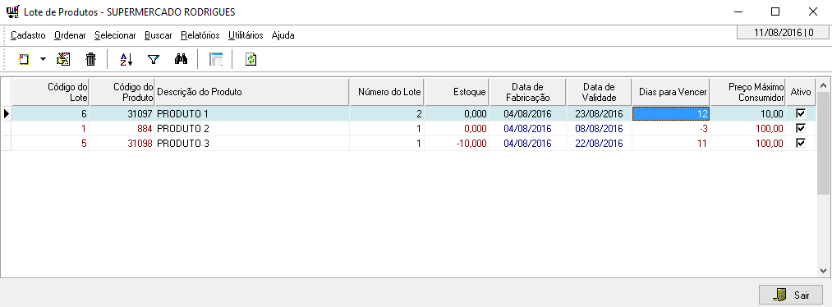Click the Dias para Vencer column header
The width and height of the screenshot is (832, 307).
(671, 92)
